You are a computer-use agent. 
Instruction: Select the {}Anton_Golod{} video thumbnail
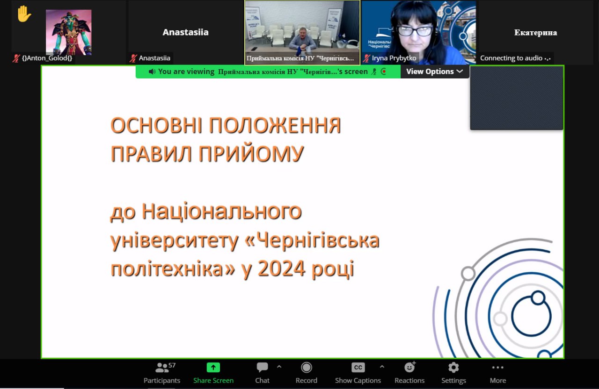[69, 32]
